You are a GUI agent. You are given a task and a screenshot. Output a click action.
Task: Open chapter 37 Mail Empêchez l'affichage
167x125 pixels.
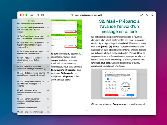(32, 112)
